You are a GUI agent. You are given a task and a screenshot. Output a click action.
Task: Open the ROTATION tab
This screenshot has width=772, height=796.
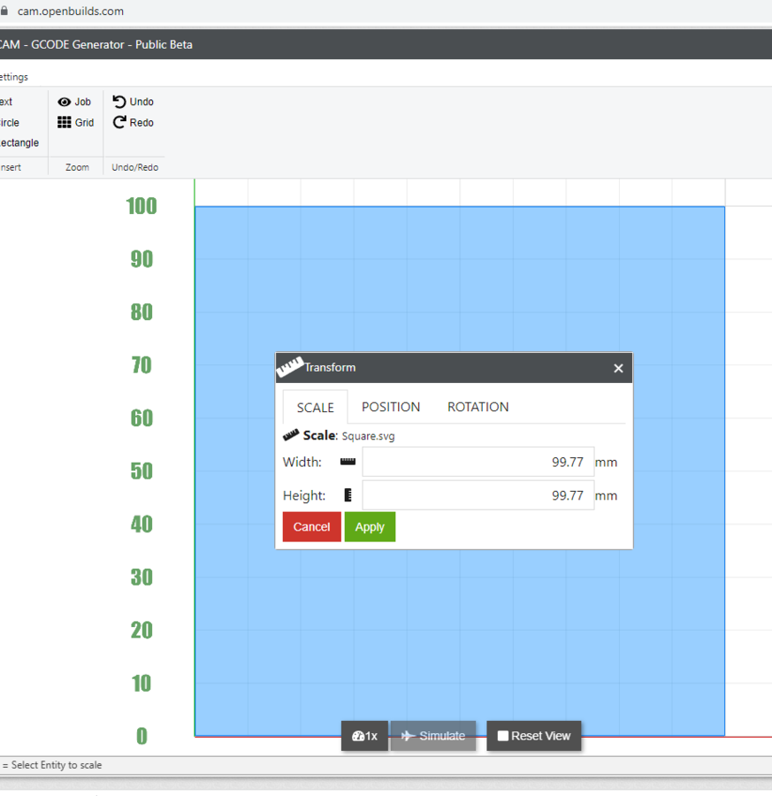click(478, 407)
